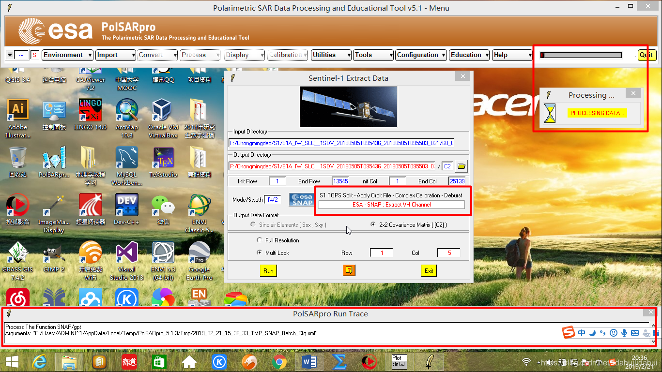Open the LINGO 14.0 desktop icon
Viewport: 662px width, 372px height.
pos(90,115)
